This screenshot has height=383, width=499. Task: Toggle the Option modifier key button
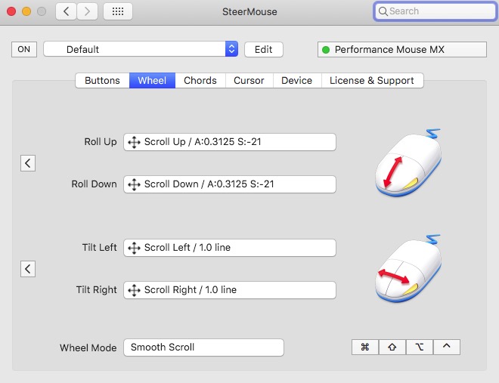[x=420, y=347]
